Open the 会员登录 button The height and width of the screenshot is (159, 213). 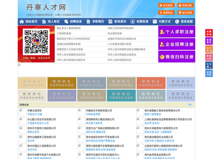(166, 5)
